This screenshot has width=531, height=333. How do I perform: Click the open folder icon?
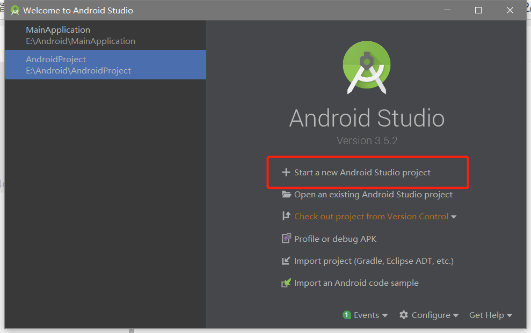[287, 195]
